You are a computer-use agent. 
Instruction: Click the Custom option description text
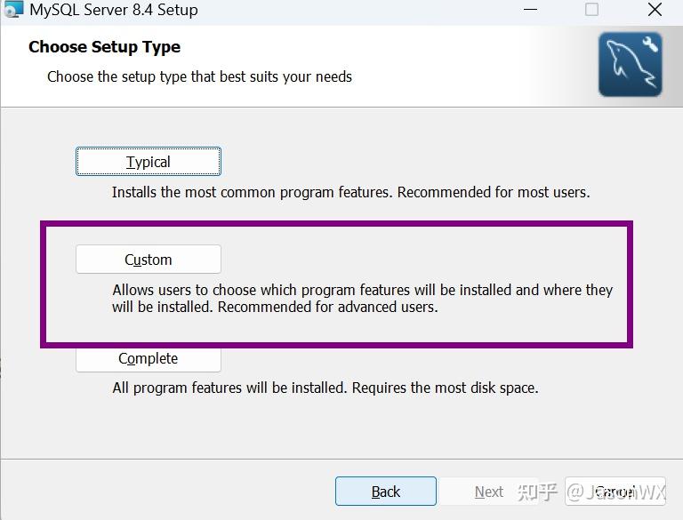(x=362, y=299)
